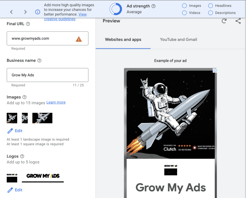Select the wide Grow My Ads logo thumbnail
Viewport: 246px width, 198px height.
pos(43,177)
